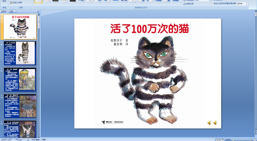
Task: Click translator text 唐亚明 译
Action: (121, 44)
